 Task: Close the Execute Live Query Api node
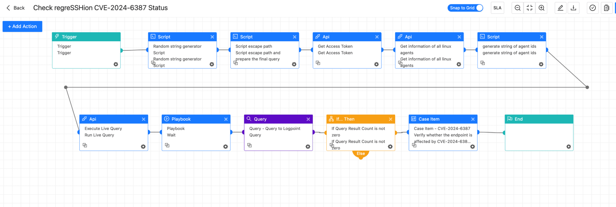143,119
